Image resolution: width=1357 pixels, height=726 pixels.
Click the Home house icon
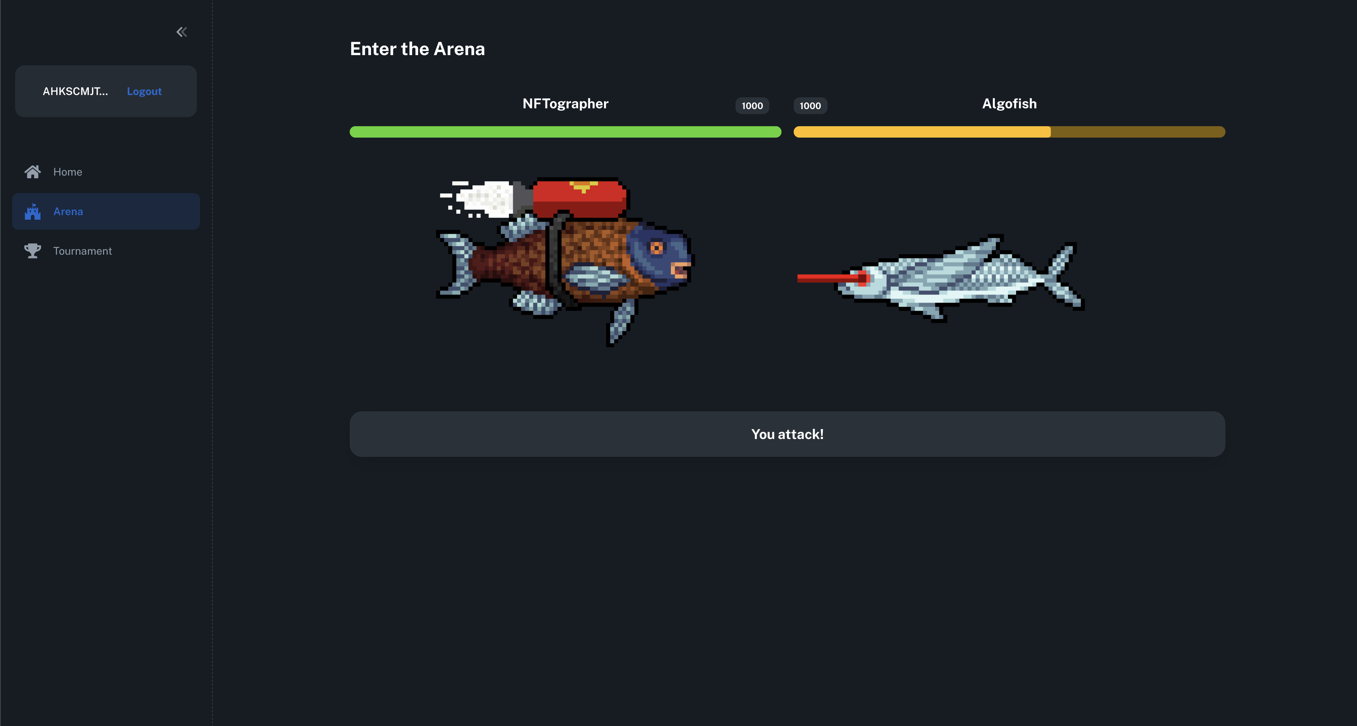33,172
